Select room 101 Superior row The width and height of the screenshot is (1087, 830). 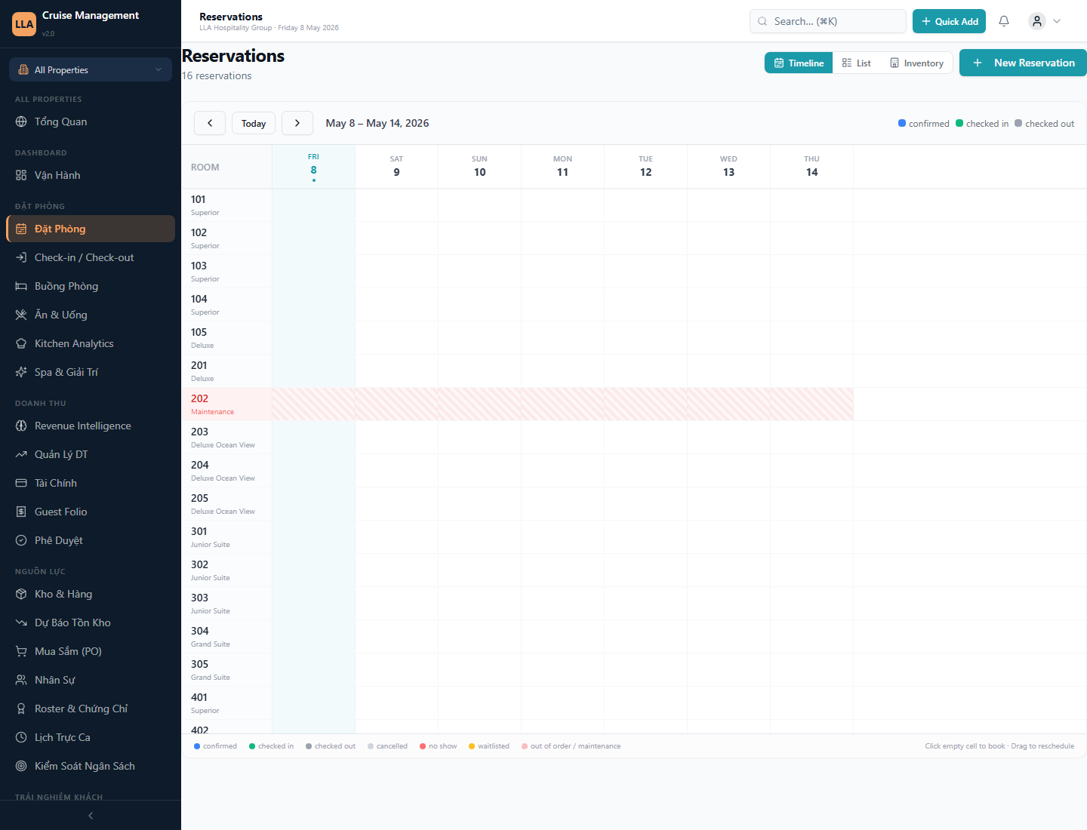pyautogui.click(x=226, y=205)
